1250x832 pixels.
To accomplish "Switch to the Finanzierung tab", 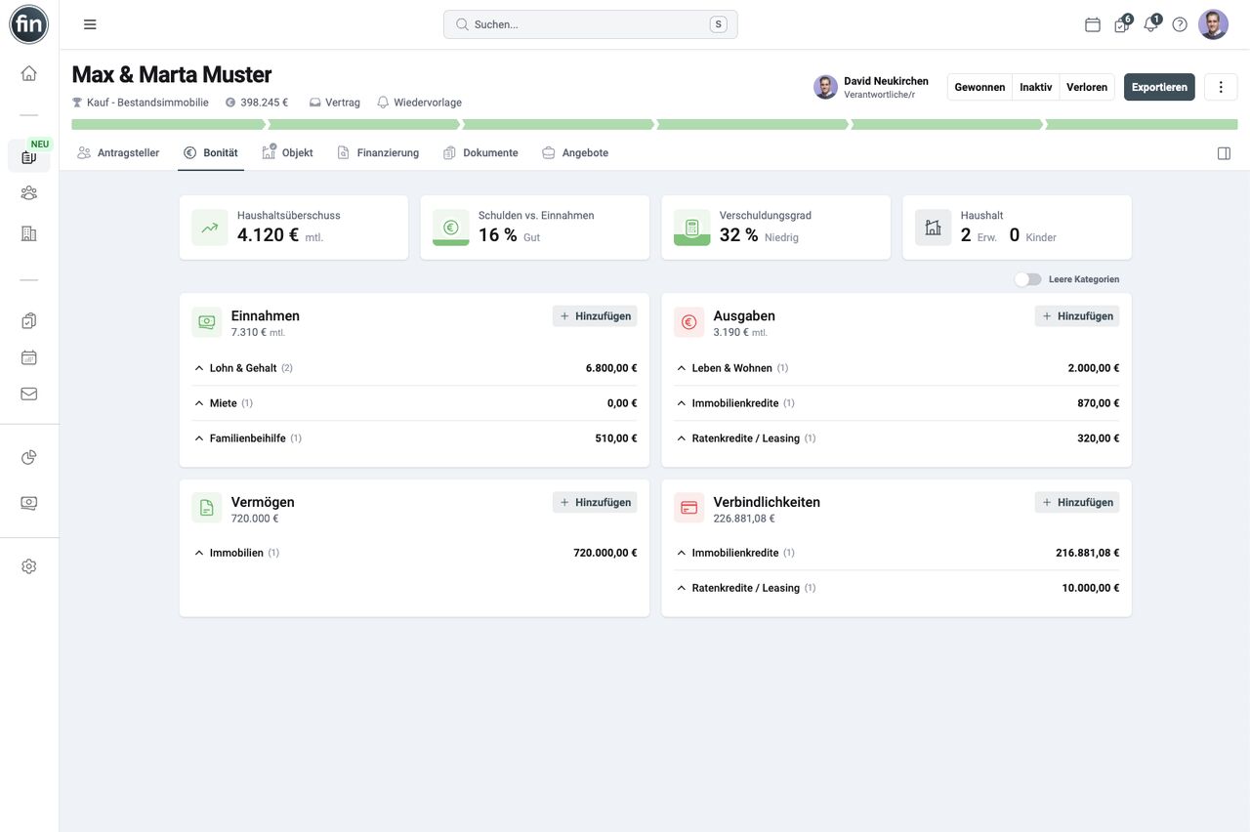I will click(378, 153).
